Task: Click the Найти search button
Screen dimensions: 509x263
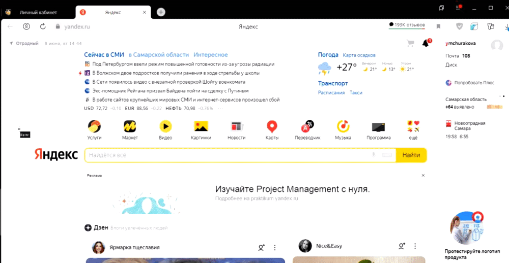Action: pyautogui.click(x=411, y=155)
